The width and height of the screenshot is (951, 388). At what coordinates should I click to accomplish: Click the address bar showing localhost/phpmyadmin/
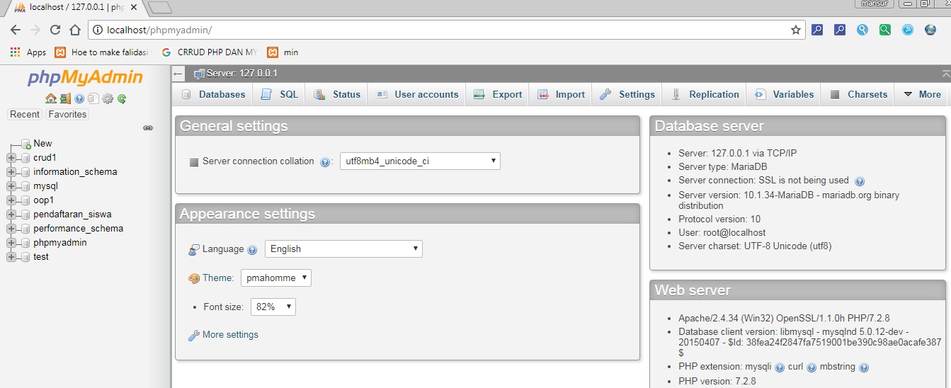point(446,30)
